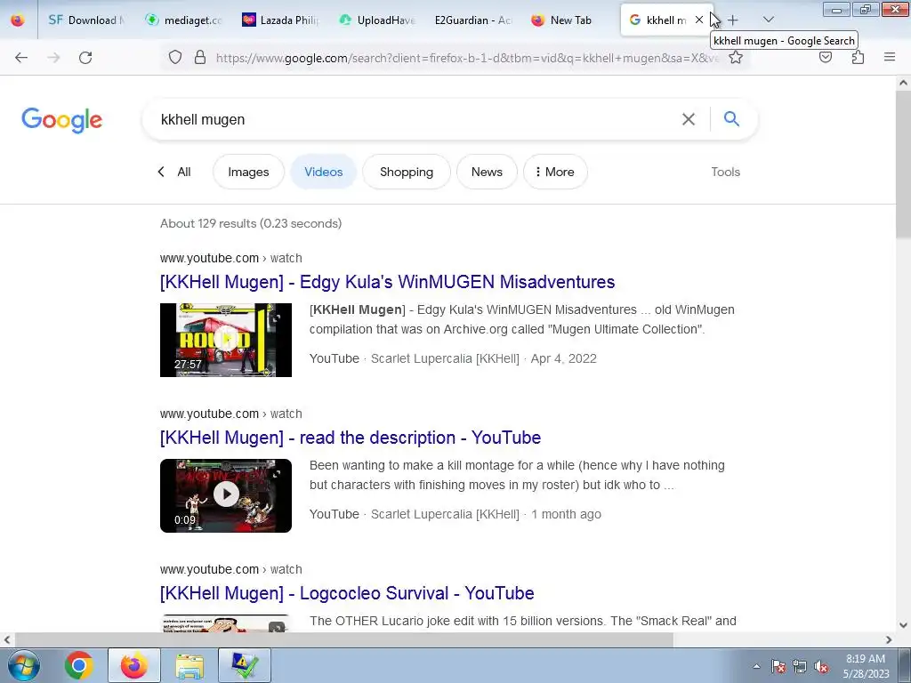
Task: Click the 1 month ago text
Action: pyautogui.click(x=566, y=514)
